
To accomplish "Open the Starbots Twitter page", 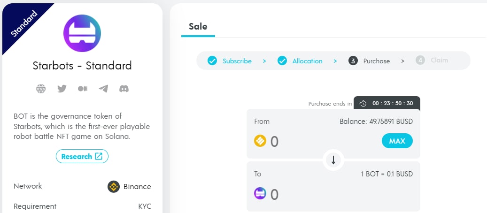I will click(62, 89).
